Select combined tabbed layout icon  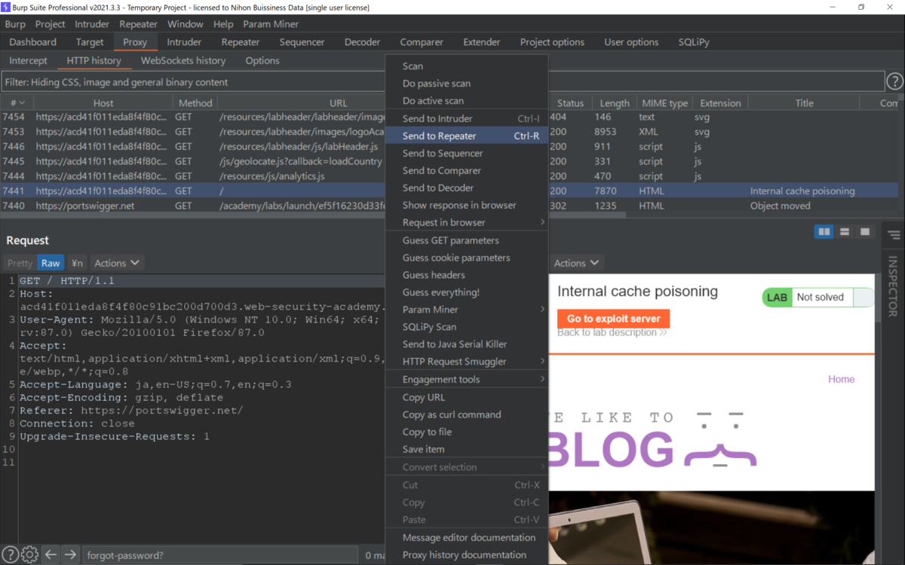(864, 232)
